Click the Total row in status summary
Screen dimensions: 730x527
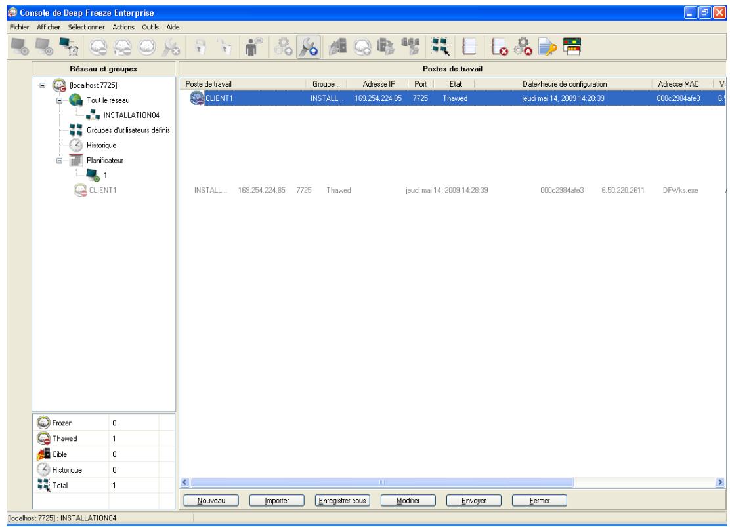pyautogui.click(x=103, y=485)
